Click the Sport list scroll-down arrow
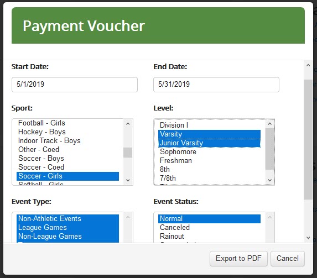 [x=128, y=180]
